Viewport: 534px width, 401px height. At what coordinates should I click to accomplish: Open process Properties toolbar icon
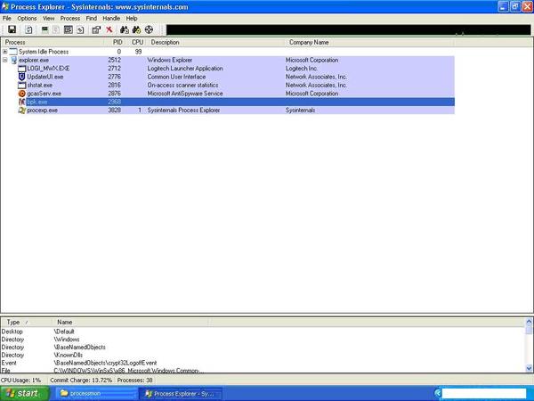95,29
